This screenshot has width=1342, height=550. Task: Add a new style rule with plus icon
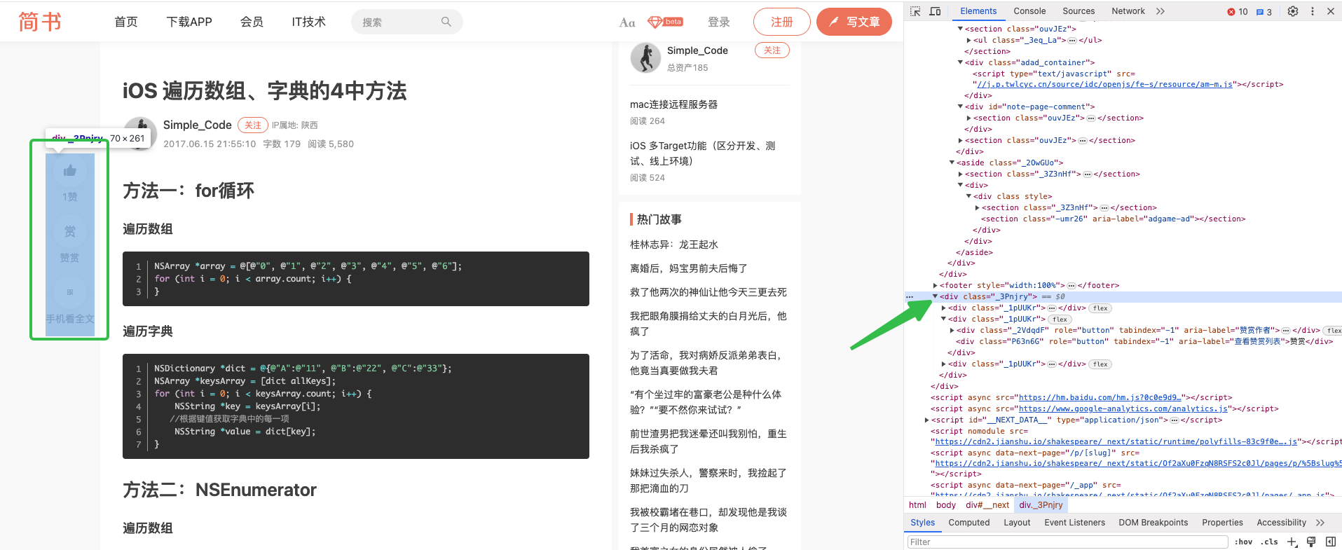coord(1292,542)
